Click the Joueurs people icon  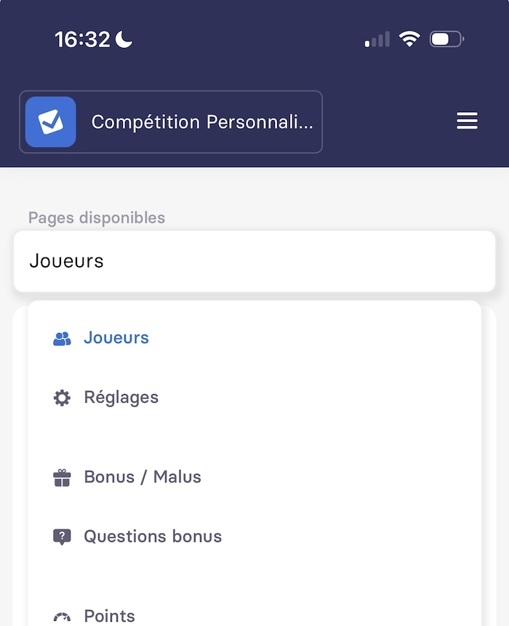[x=62, y=339]
